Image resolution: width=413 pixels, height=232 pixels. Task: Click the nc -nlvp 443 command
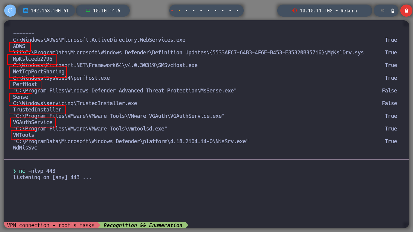pos(37,171)
